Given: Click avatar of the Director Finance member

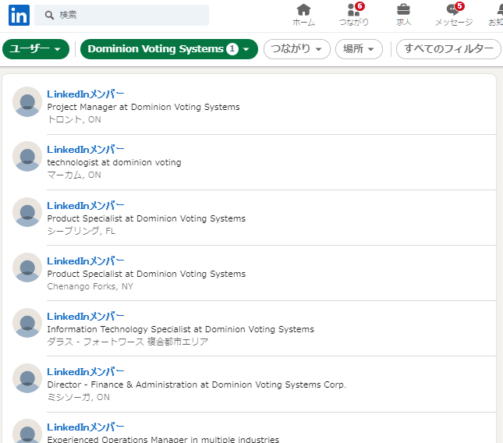Looking at the screenshot, I should [27, 378].
